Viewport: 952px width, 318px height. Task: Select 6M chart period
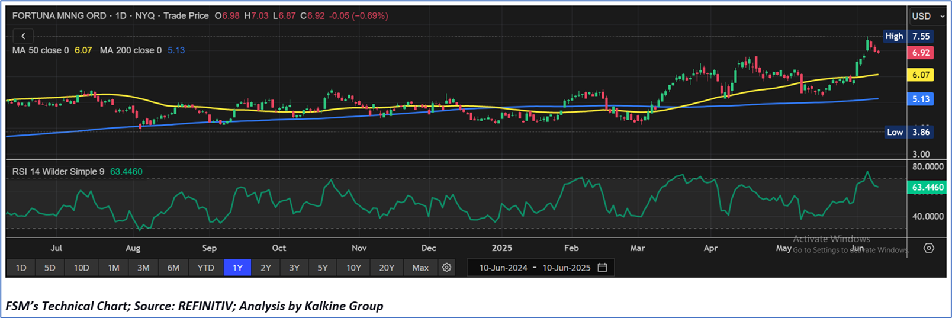[173, 268]
